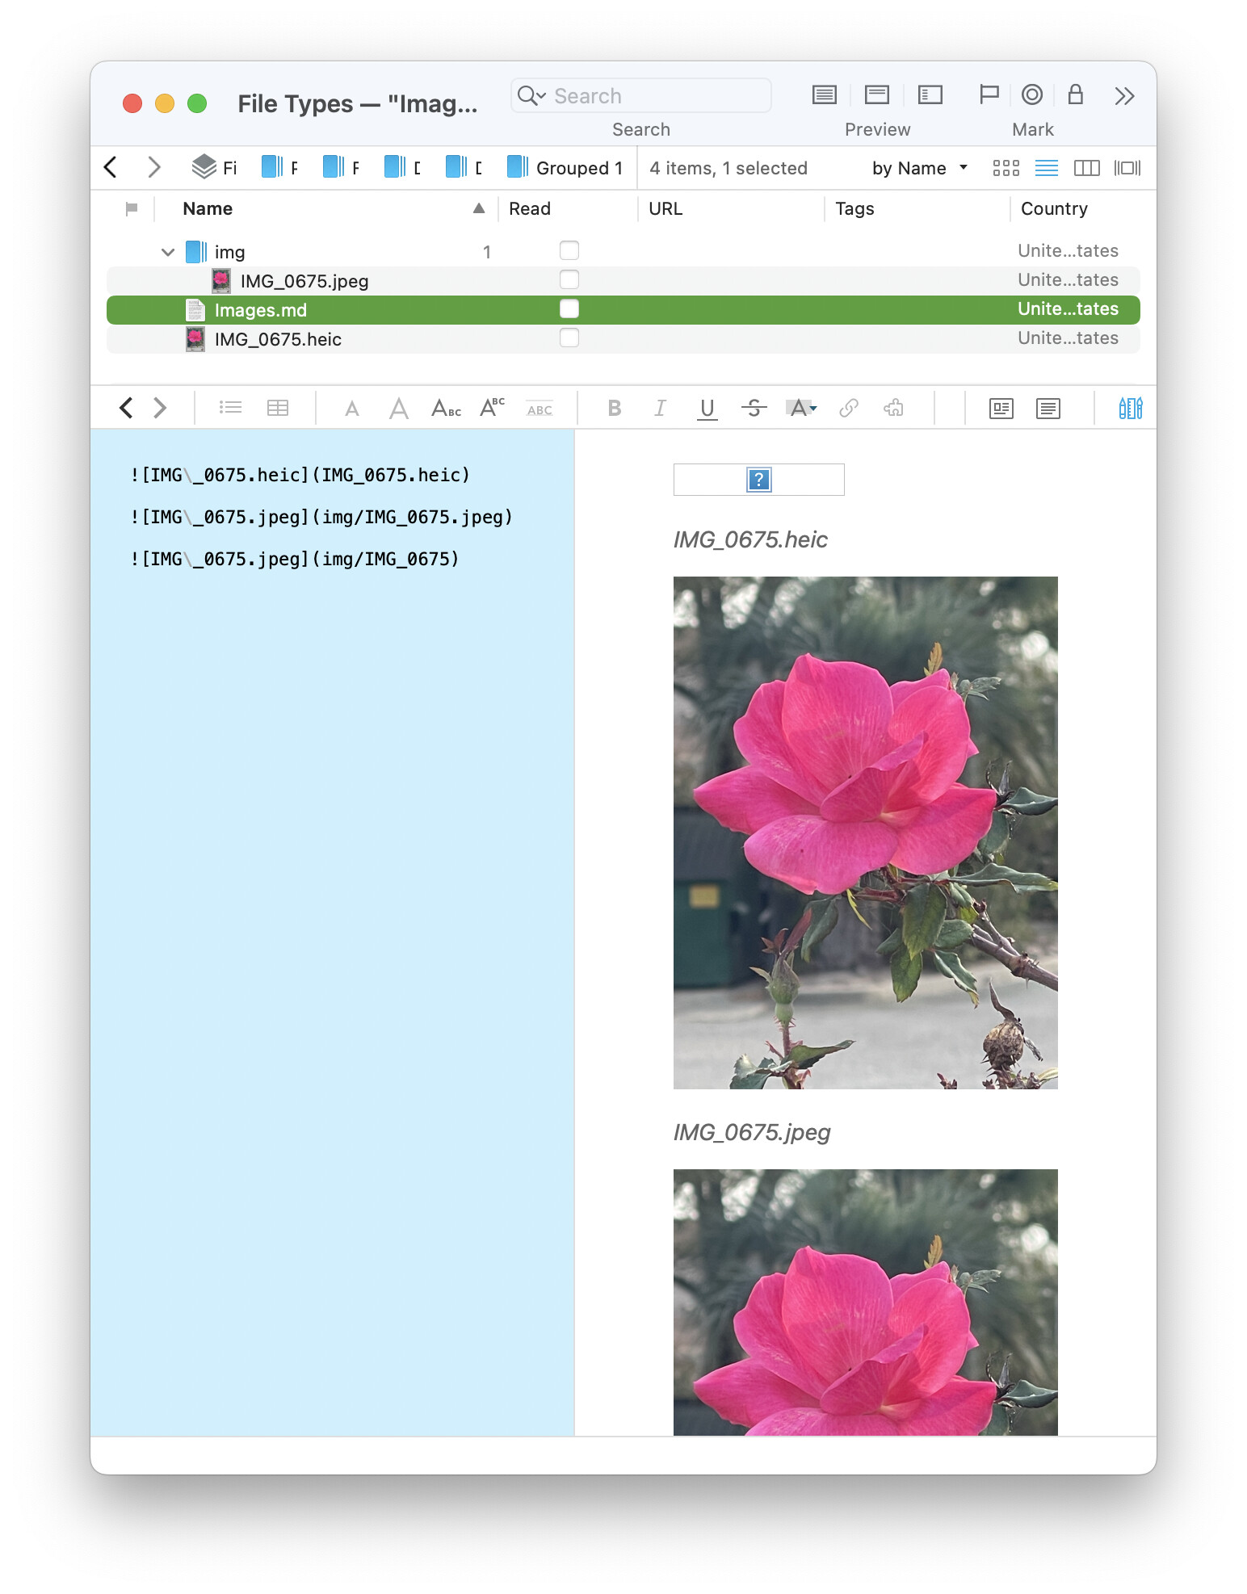
Task: Expand the toolbar overflow chevrons
Action: click(x=1123, y=96)
